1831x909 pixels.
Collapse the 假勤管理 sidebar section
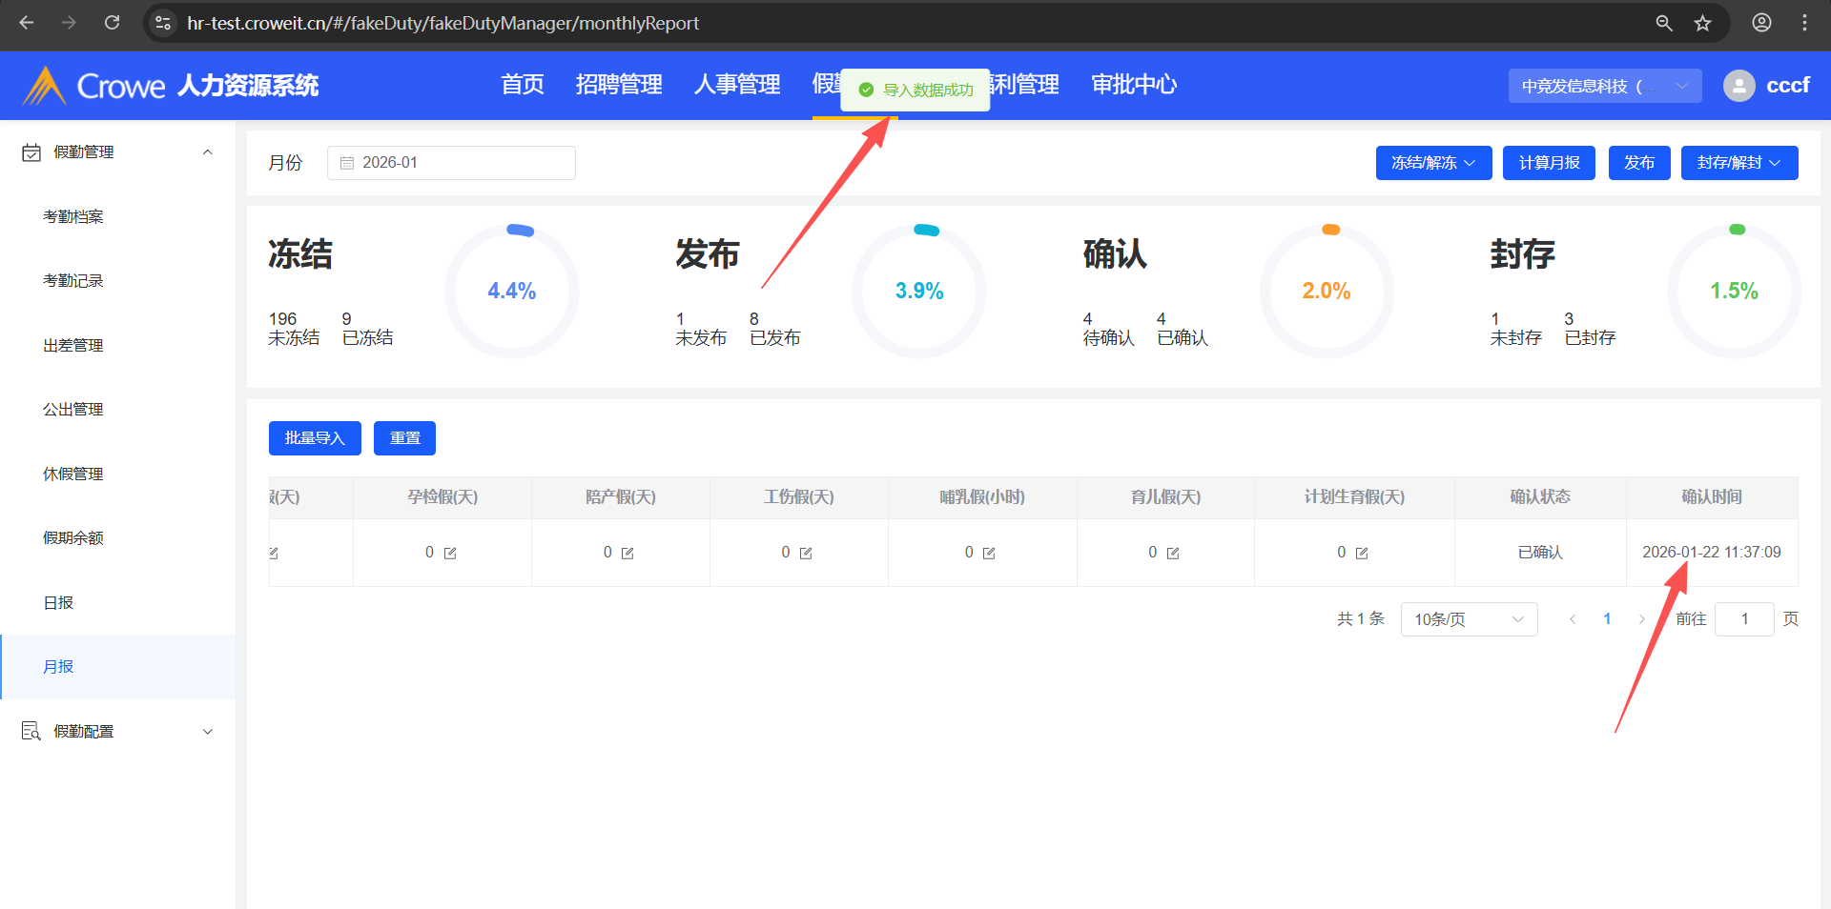click(207, 152)
